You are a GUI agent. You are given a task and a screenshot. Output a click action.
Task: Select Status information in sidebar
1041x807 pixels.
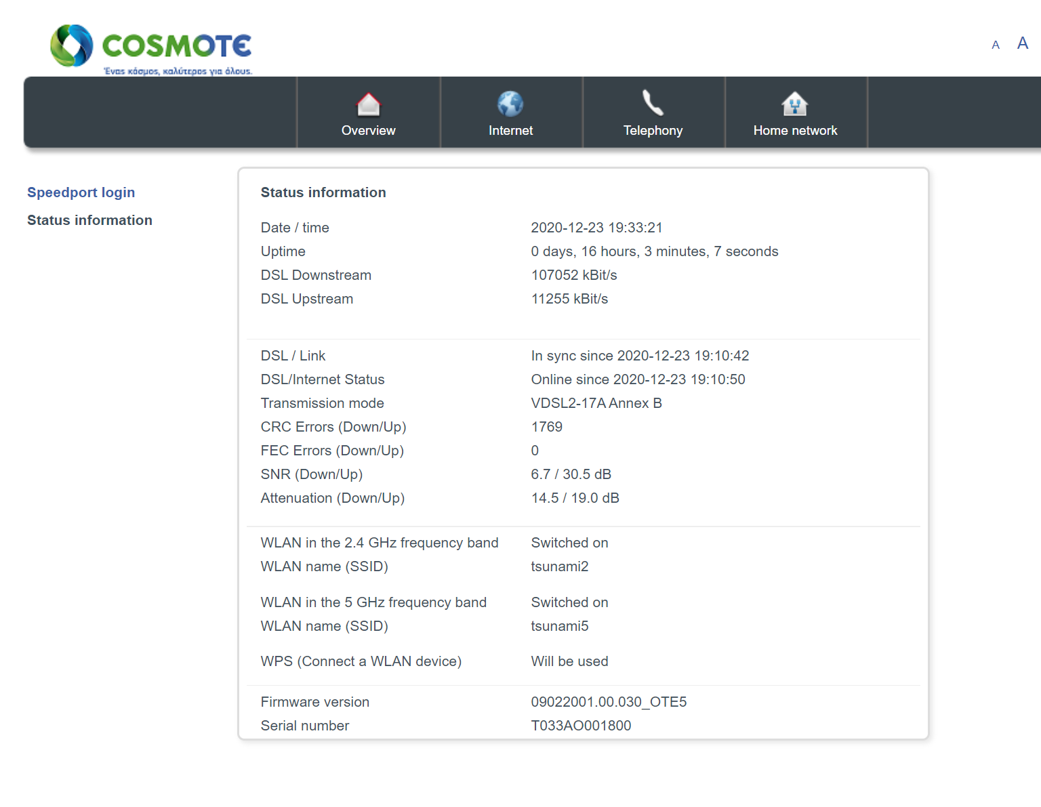click(89, 220)
